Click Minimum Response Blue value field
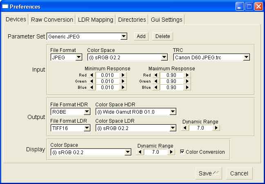This screenshot has width=265, height=184. pyautogui.click(x=107, y=88)
